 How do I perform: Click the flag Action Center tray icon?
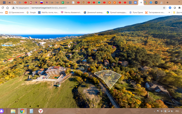point(158,111)
